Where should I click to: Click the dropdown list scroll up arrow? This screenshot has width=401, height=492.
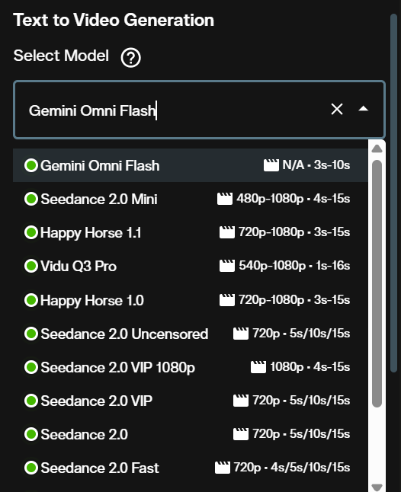click(377, 149)
